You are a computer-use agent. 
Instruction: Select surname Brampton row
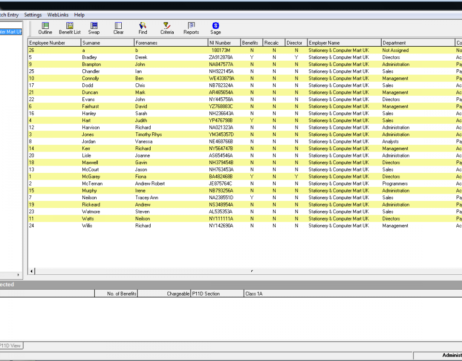tap(91, 64)
